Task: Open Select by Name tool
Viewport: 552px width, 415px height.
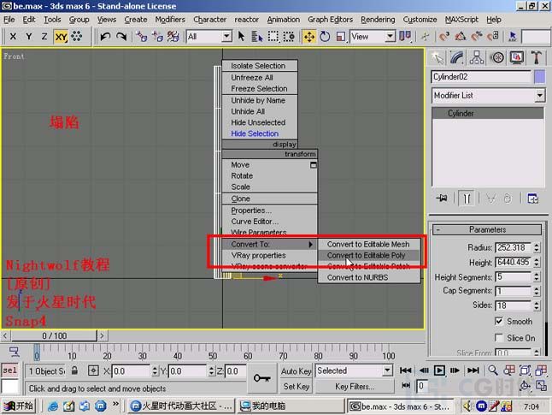Action: pyautogui.click(x=257, y=36)
